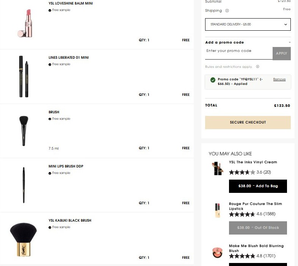View star rating for The Inks Vinyl Cream

(x=242, y=172)
